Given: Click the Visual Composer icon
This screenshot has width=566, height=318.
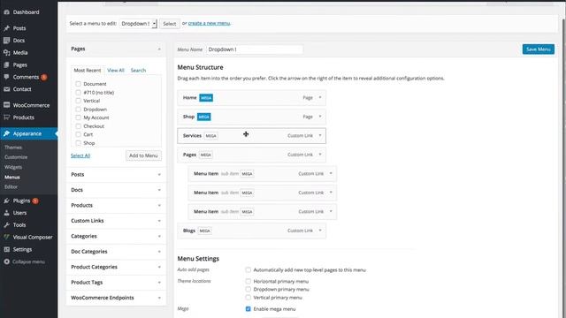Looking at the screenshot, I should [x=6, y=237].
